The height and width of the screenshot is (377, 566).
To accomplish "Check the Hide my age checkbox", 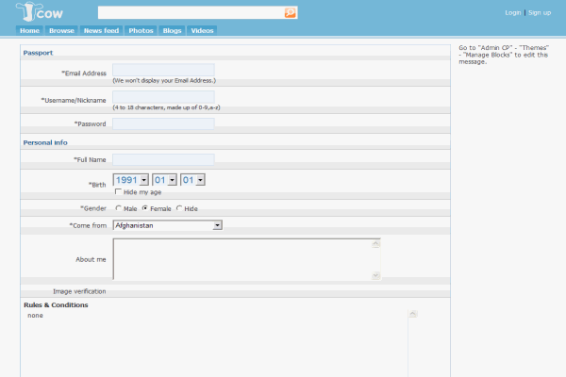I will click(118, 191).
